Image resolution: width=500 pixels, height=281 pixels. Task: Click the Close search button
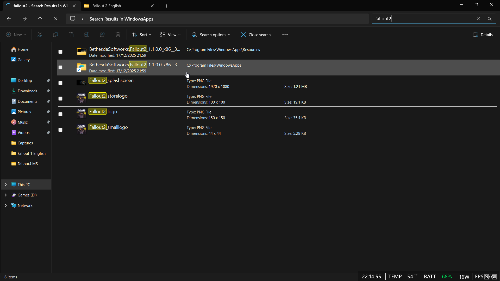pyautogui.click(x=256, y=35)
